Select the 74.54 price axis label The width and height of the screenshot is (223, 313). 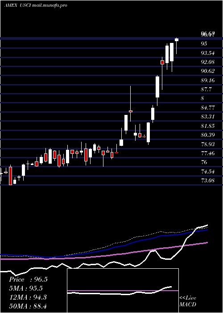tap(208, 171)
